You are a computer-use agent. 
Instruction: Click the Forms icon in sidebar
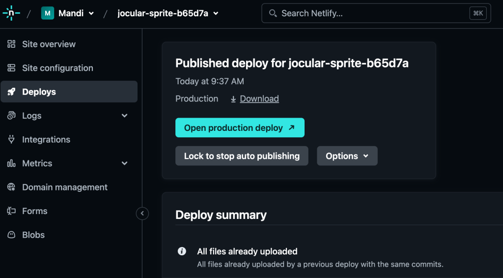pos(11,211)
